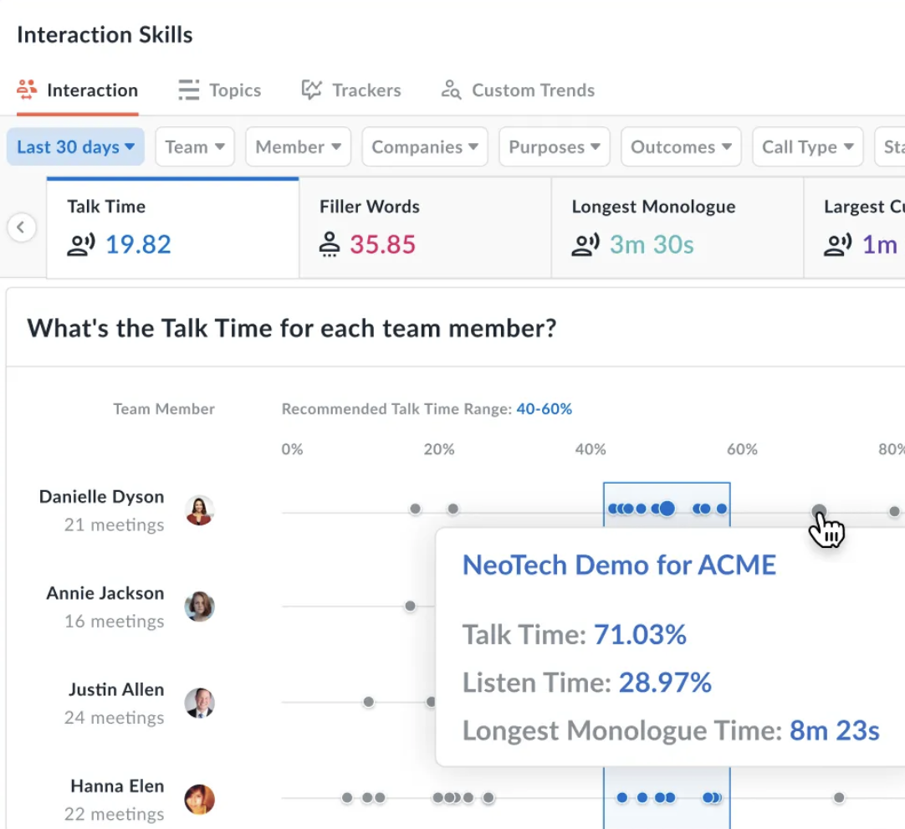This screenshot has width=905, height=829.
Task: Click the Interaction people icon
Action: click(x=27, y=90)
